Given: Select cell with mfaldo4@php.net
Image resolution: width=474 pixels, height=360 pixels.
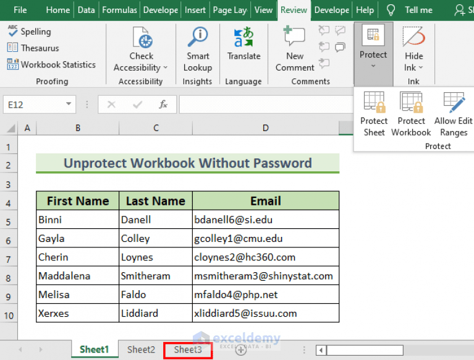Looking at the screenshot, I should [x=266, y=294].
